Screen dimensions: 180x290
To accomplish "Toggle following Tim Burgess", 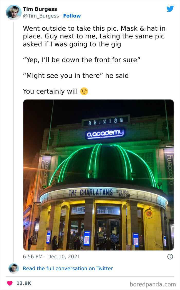I will (x=72, y=16).
